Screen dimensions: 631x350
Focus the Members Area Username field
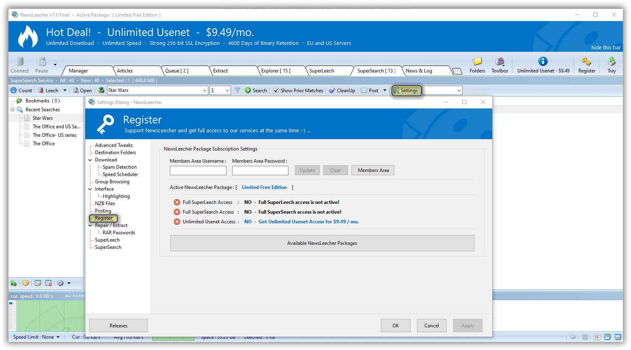tap(198, 171)
